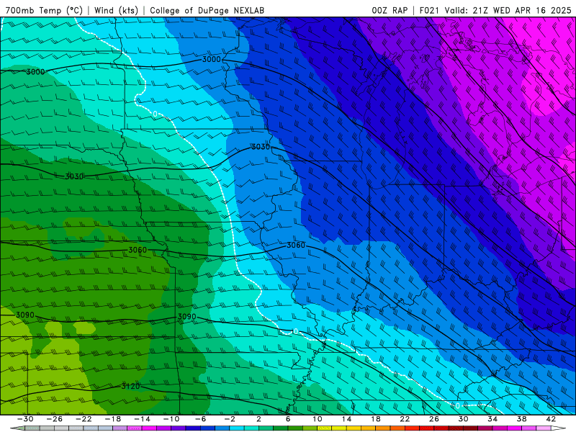Viewport: 576px width, 432px height.
Task: Click the -22 label on the temperature scale
Action: pyautogui.click(x=84, y=419)
